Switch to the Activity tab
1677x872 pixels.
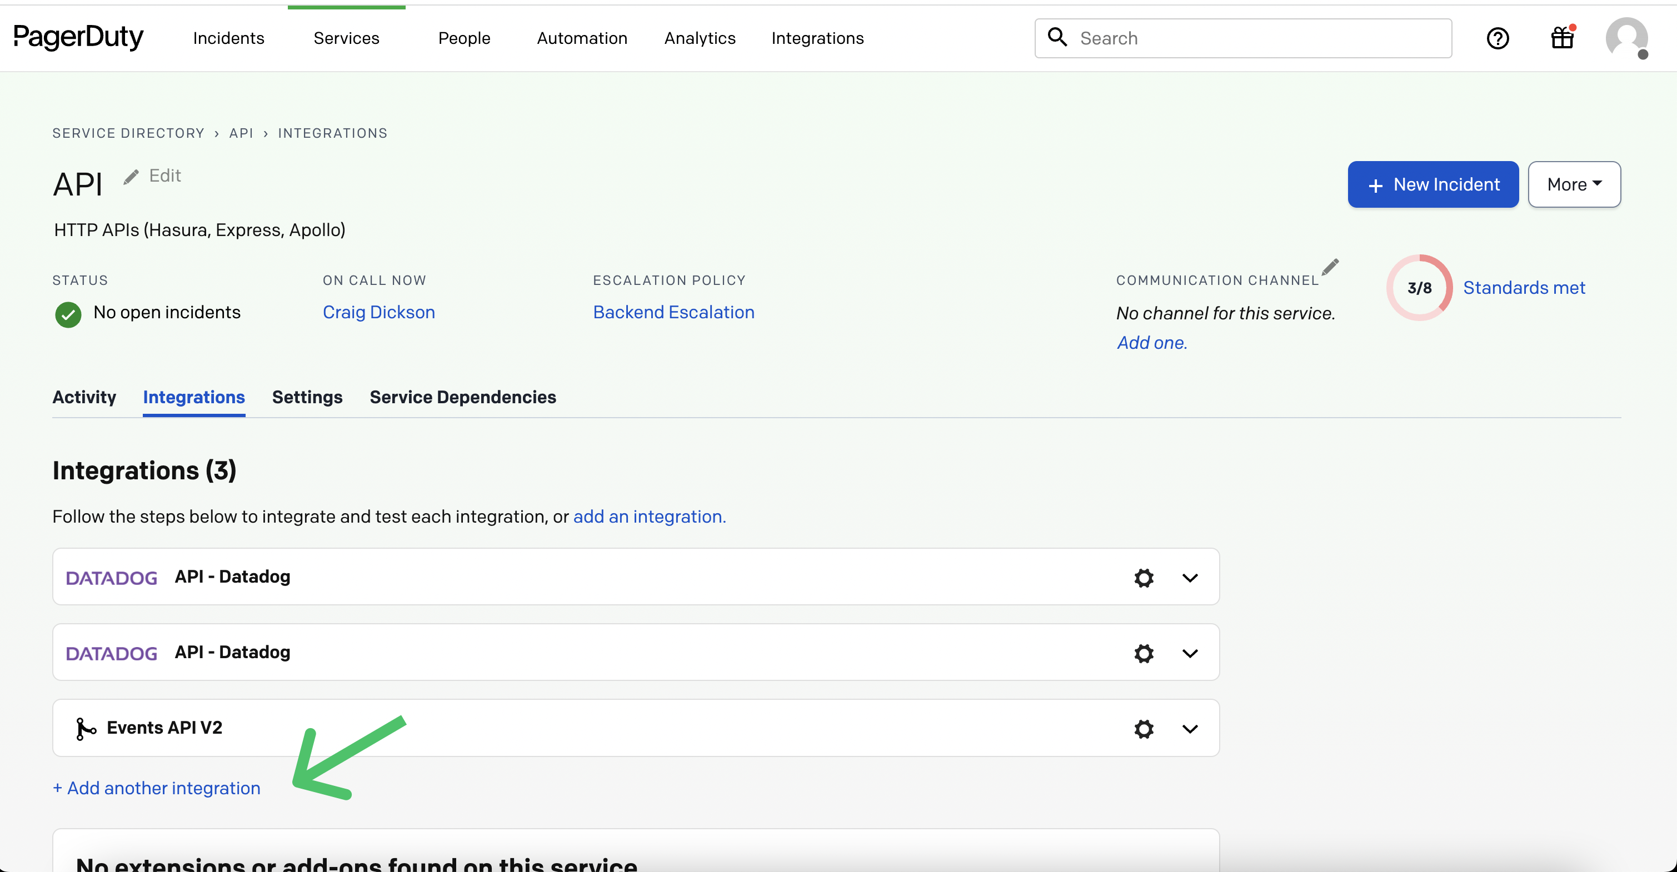pyautogui.click(x=84, y=397)
